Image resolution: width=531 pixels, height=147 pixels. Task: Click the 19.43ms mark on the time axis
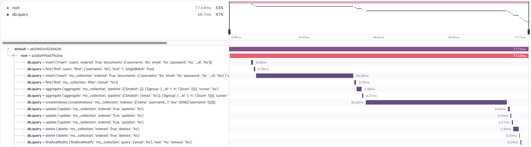click(304, 37)
